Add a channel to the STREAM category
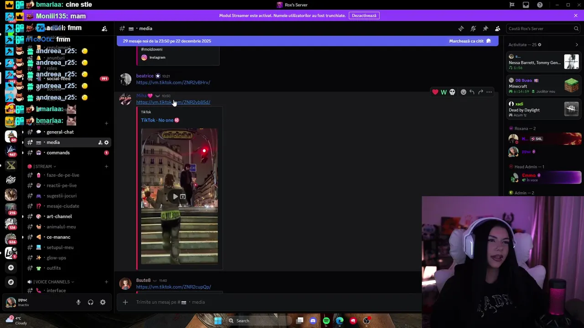The height and width of the screenshot is (328, 584). click(x=106, y=166)
